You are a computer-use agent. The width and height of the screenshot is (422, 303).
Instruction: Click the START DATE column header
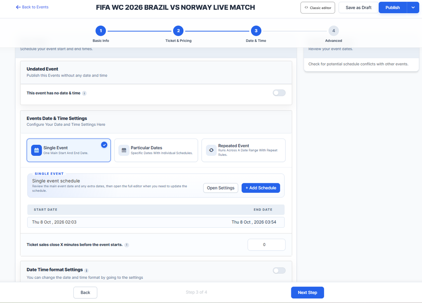45,210
